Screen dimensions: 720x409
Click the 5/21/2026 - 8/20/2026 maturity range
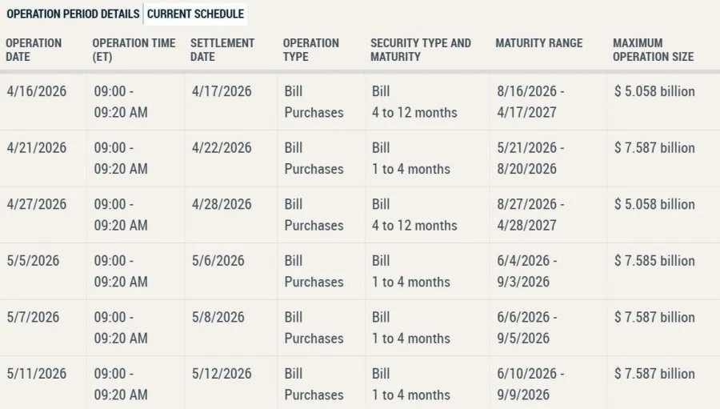[x=531, y=158]
